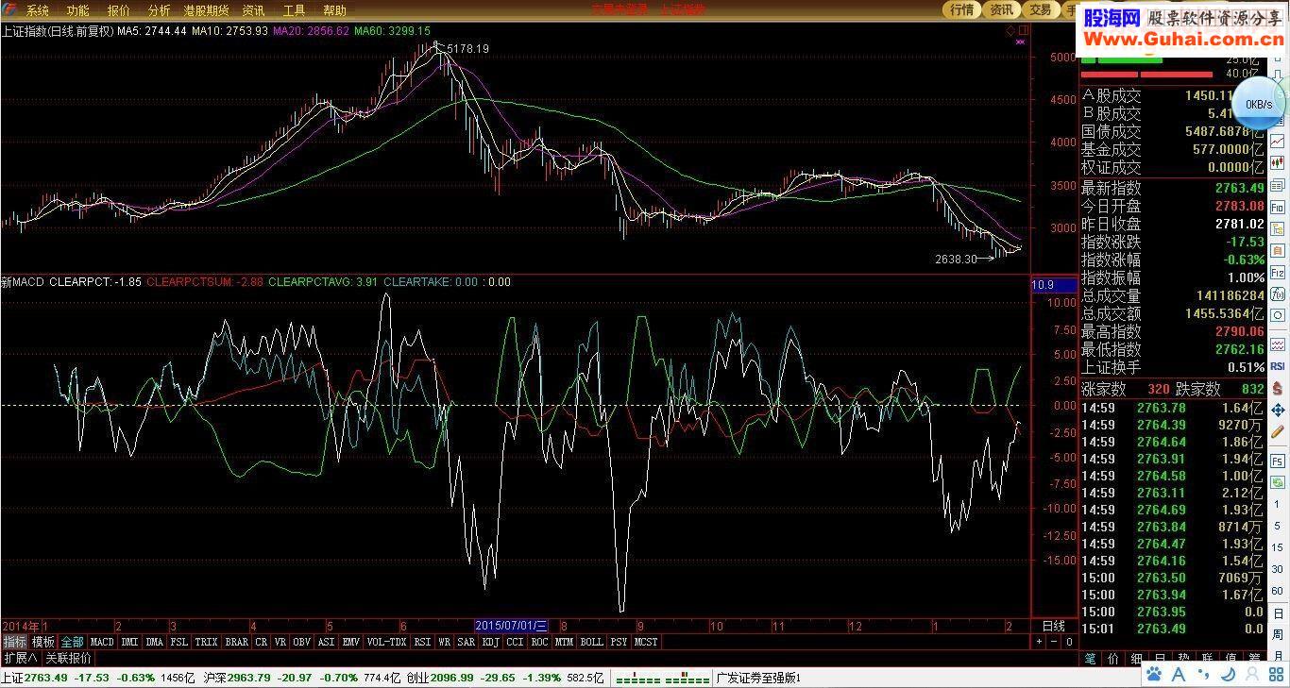Screen dimensions: 1290x688
Task: Click the wave indicator icon in right sidebar
Action: tap(1278, 344)
